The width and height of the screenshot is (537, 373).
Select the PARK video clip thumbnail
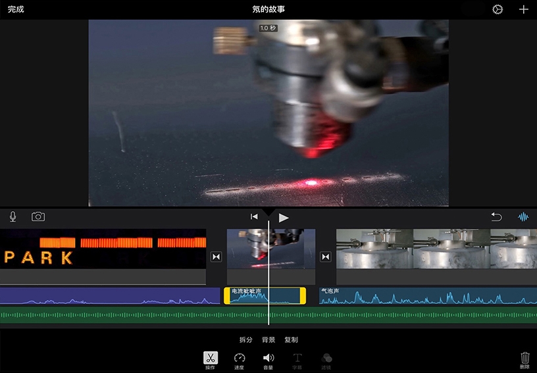tap(103, 249)
